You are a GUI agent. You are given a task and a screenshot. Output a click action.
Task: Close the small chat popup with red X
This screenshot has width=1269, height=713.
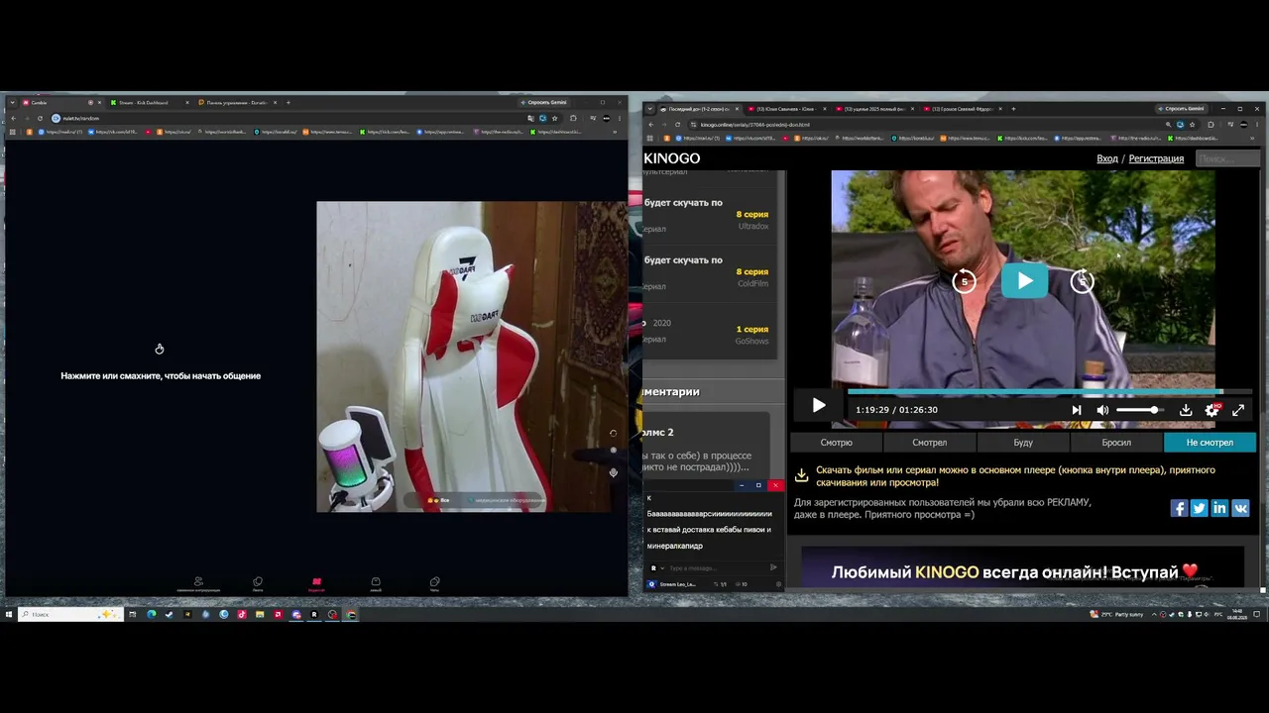click(x=775, y=485)
